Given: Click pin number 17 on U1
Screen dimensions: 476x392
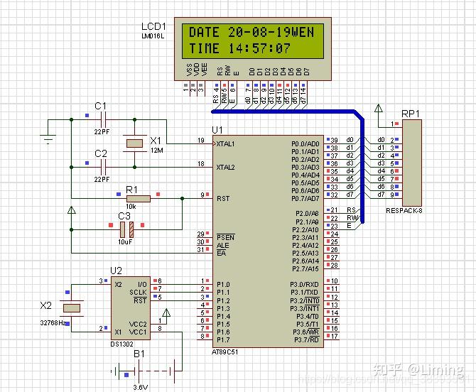Looking at the screenshot, I should pyautogui.click(x=334, y=336).
